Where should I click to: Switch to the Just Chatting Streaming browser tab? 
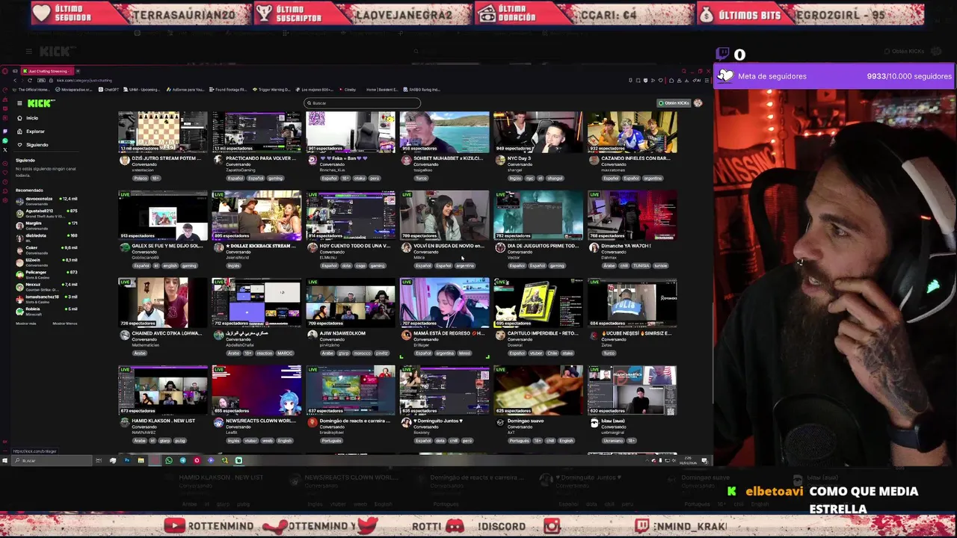pos(47,71)
